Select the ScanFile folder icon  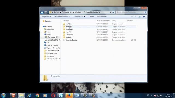64,32
